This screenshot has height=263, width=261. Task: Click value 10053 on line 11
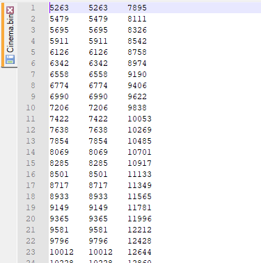click(139, 119)
